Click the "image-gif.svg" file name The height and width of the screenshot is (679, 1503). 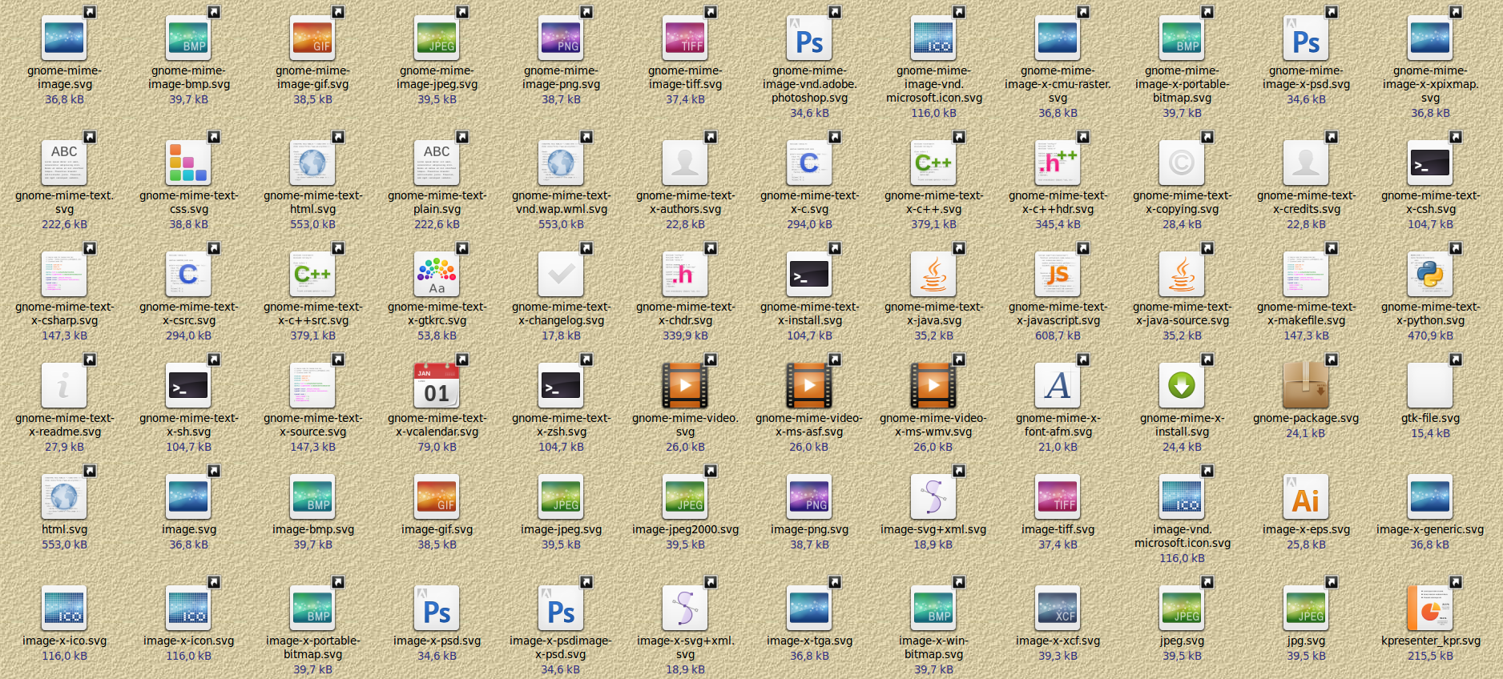437,529
